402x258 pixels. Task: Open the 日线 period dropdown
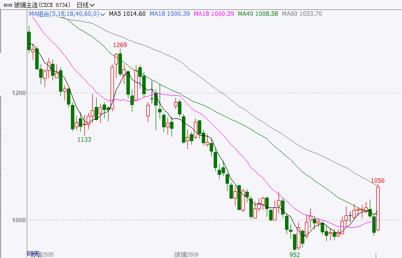coord(86,5)
